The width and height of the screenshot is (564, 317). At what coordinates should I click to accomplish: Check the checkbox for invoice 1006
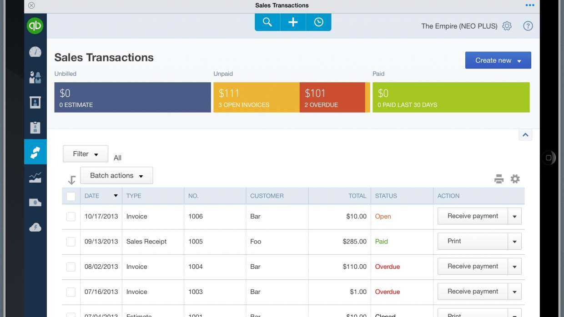71,216
